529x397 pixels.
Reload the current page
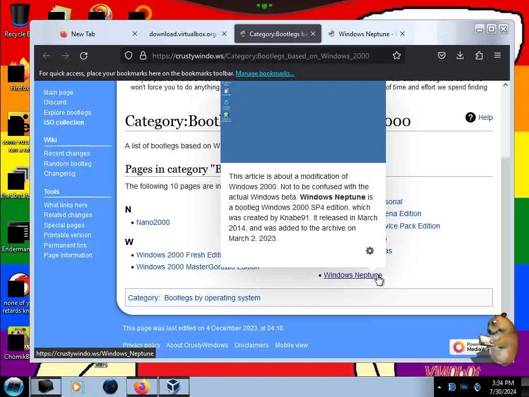[84, 56]
